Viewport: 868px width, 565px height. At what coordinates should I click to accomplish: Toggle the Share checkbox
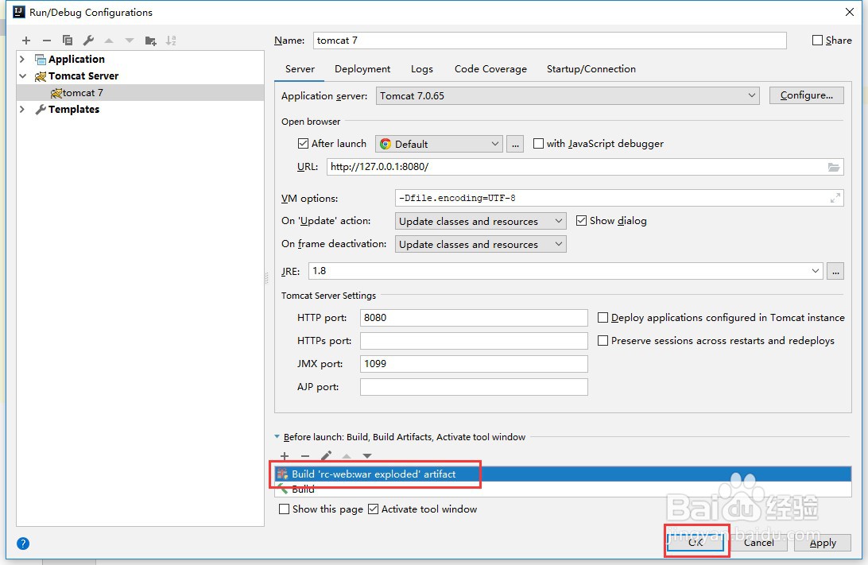(817, 41)
